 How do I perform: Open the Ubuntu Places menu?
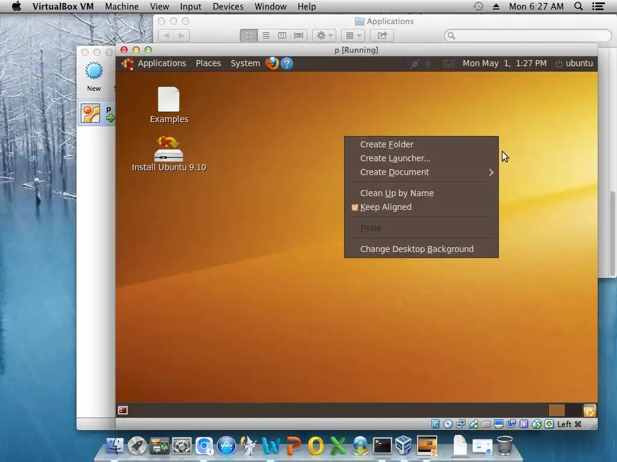click(208, 63)
